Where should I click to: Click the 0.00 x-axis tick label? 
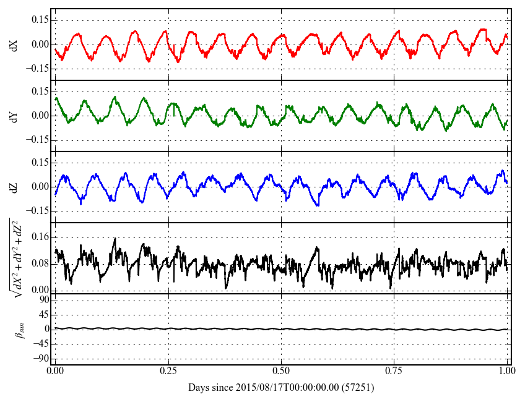[x=55, y=372]
